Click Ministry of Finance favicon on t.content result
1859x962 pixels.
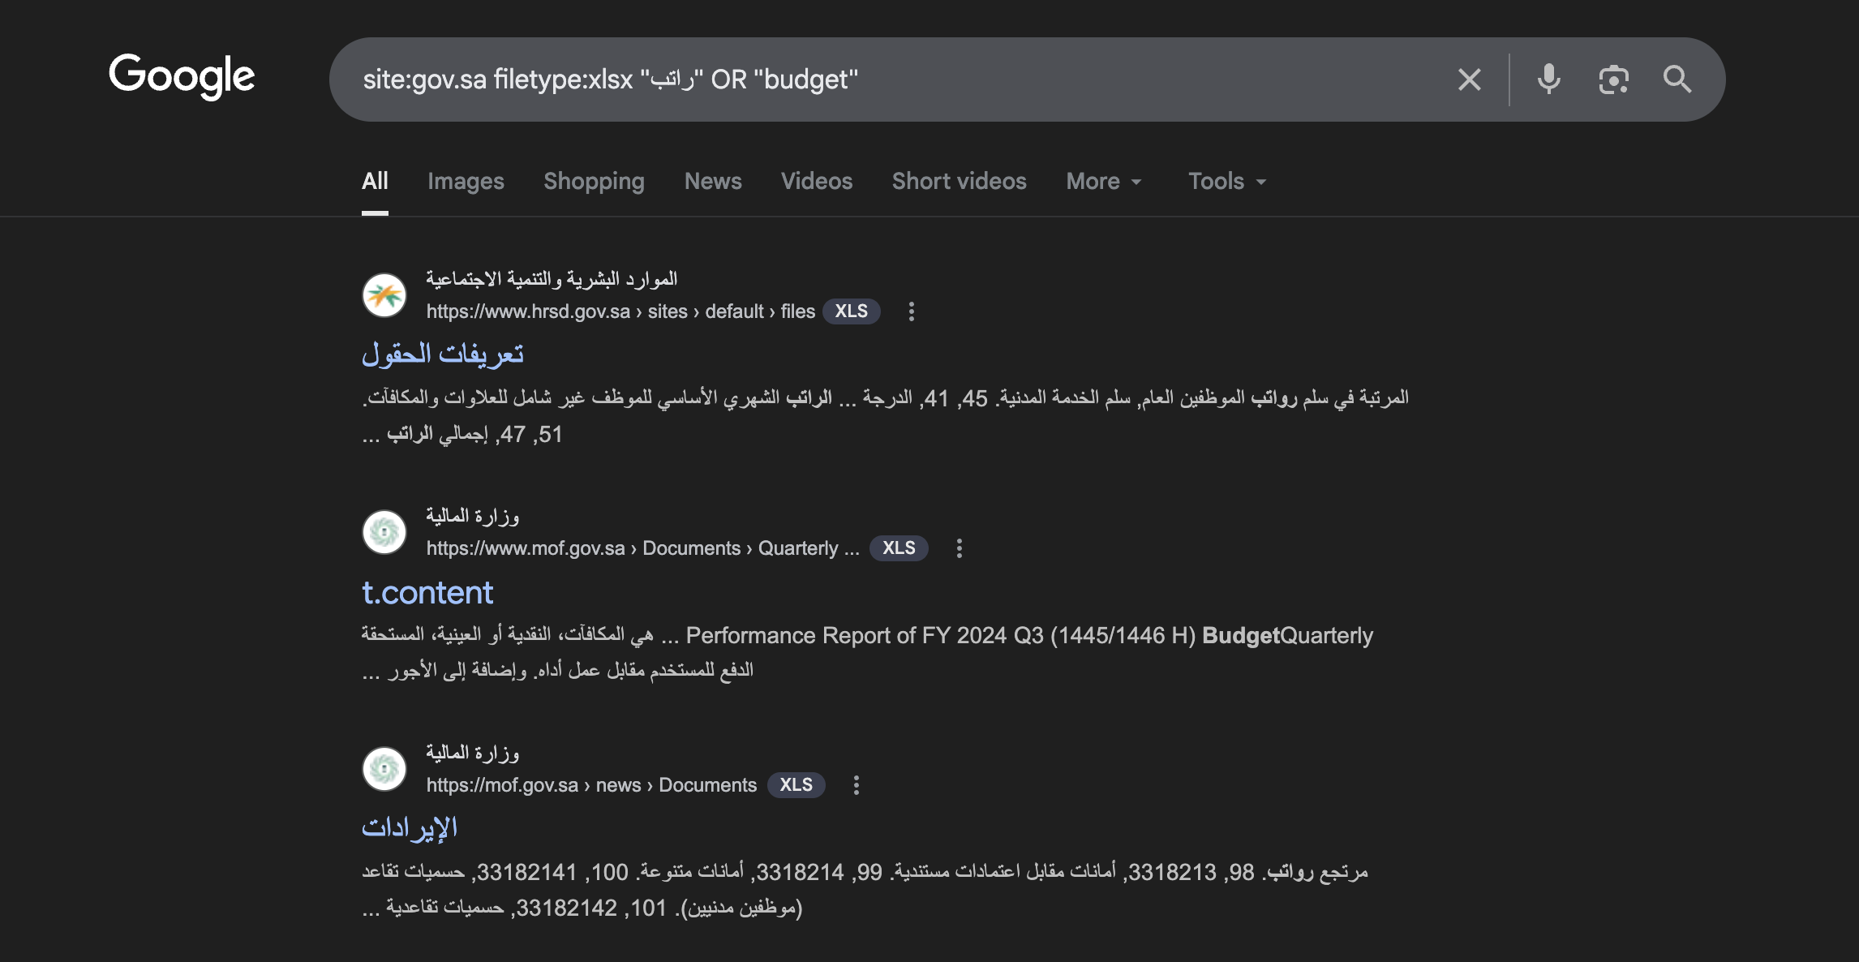pos(384,532)
